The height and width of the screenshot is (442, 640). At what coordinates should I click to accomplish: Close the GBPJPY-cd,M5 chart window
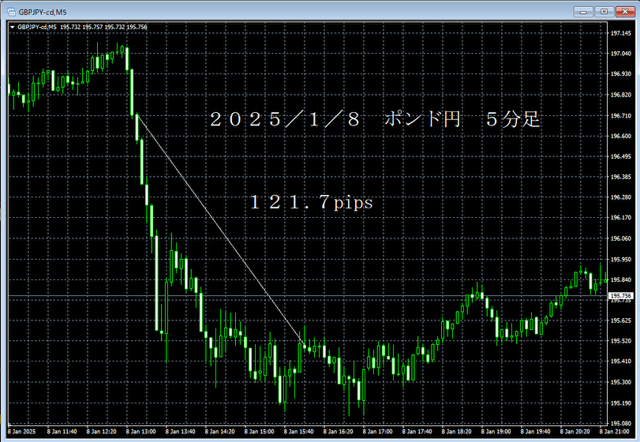(x=624, y=10)
